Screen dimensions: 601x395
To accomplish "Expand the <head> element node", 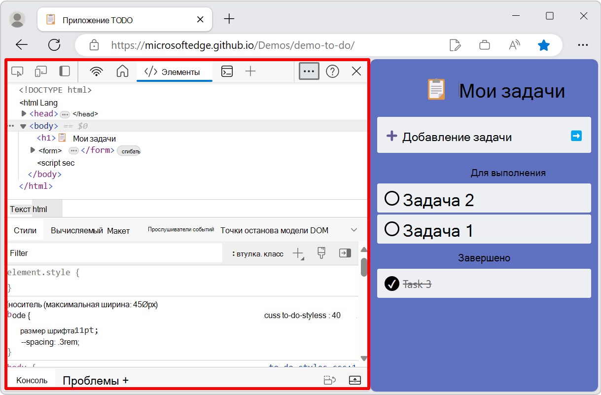I will [x=24, y=113].
